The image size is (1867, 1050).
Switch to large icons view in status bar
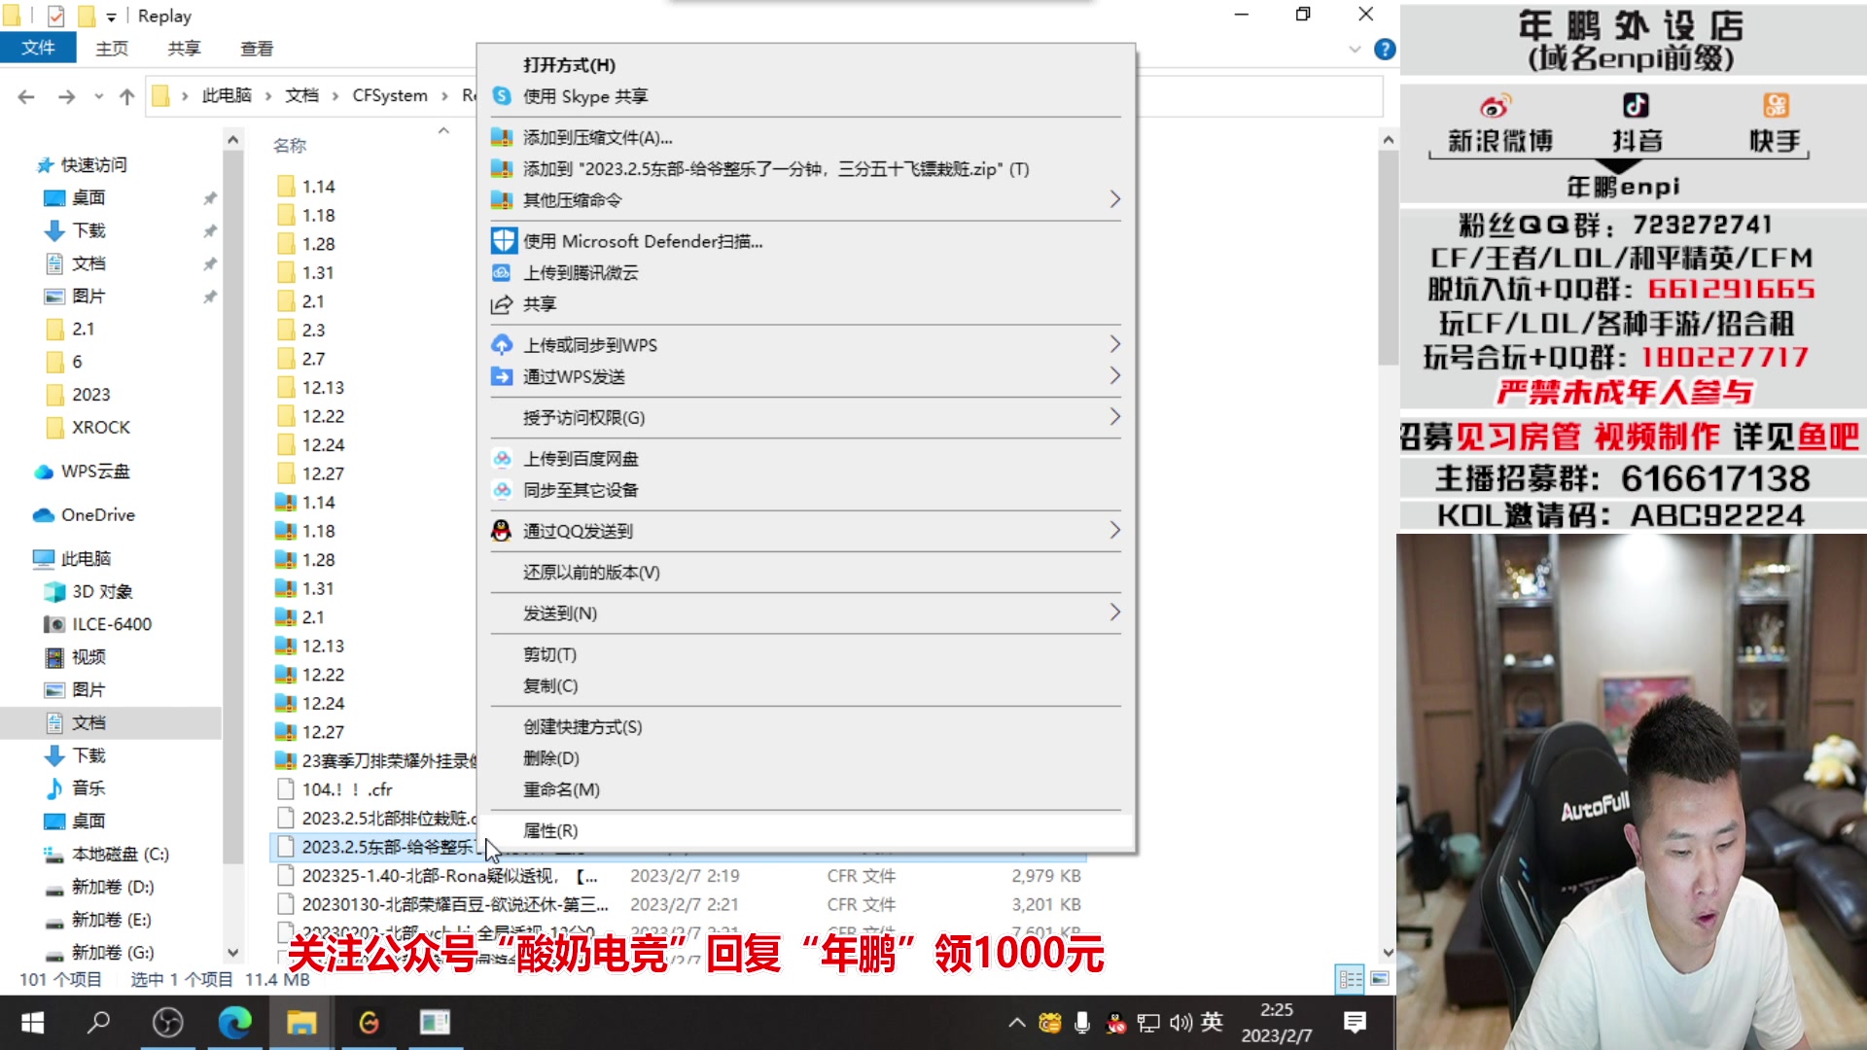click(1380, 979)
